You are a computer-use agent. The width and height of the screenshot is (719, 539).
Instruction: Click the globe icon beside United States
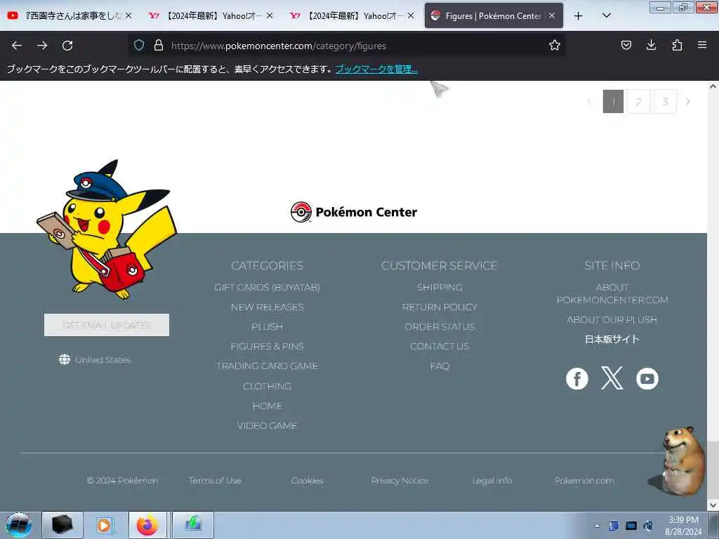[x=65, y=360]
